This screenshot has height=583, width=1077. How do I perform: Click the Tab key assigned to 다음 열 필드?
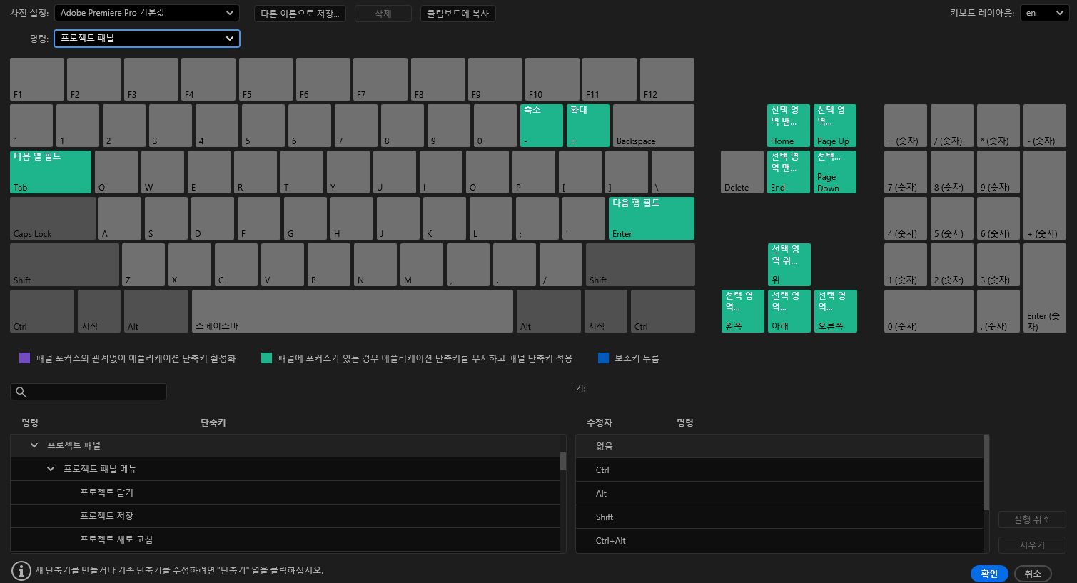pos(50,171)
